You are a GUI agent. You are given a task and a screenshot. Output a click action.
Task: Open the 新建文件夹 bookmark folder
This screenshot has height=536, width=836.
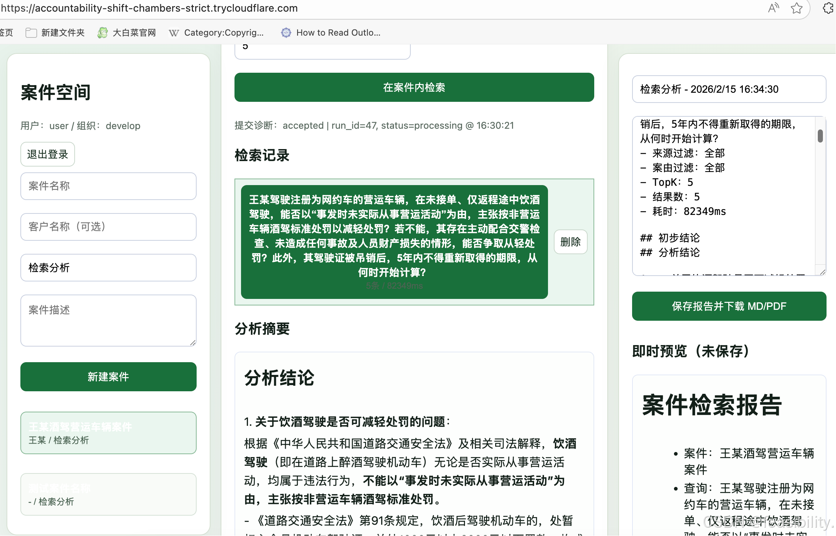[x=55, y=33]
